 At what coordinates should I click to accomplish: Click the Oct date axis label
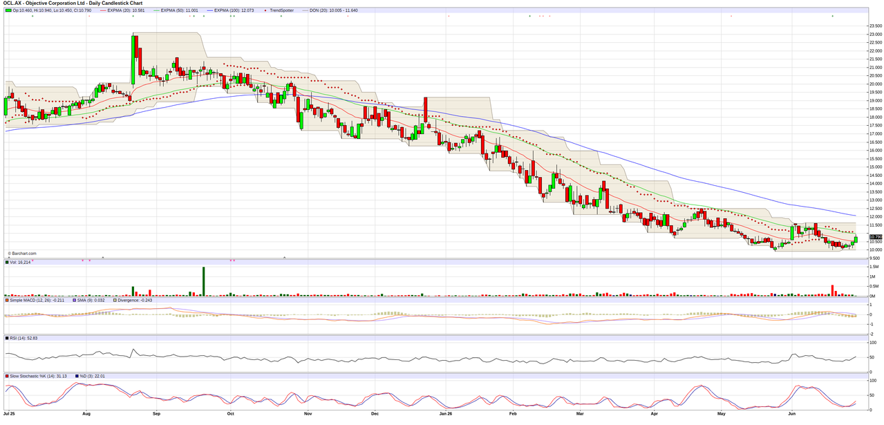coord(230,415)
